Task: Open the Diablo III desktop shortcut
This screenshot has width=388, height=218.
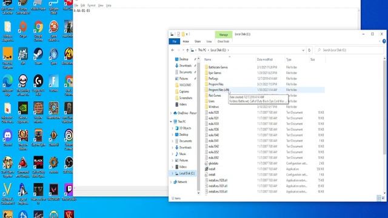Action: [53, 137]
